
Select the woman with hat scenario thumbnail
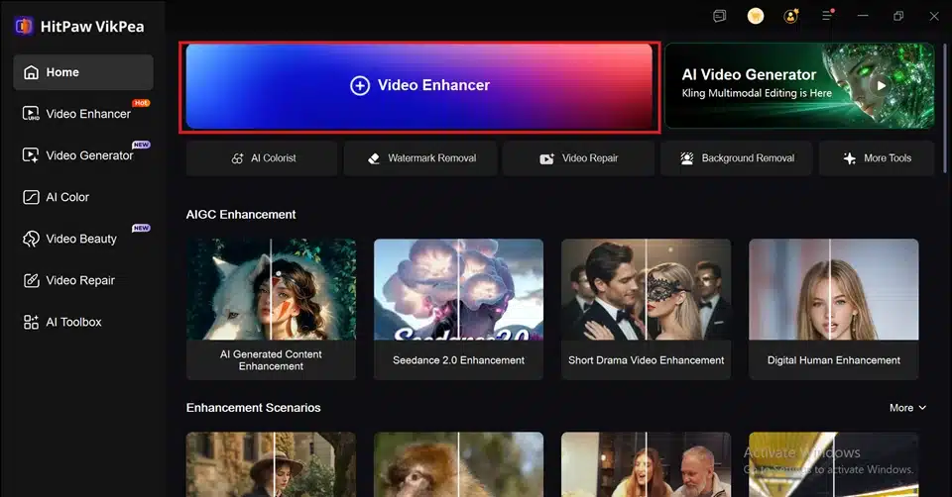click(271, 464)
